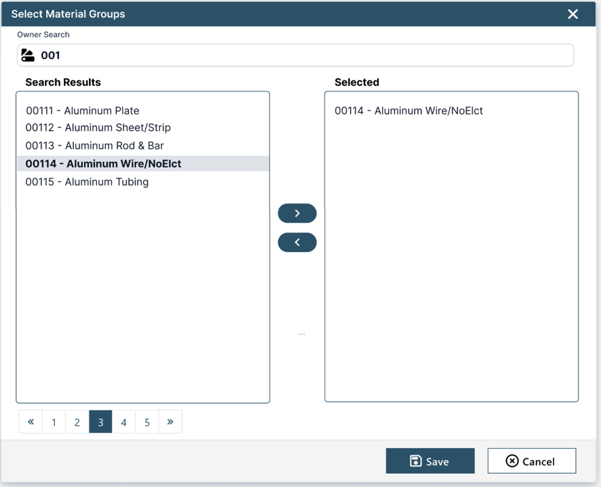This screenshot has width=601, height=487.
Task: Click the save disk icon on Save button
Action: pyautogui.click(x=416, y=461)
